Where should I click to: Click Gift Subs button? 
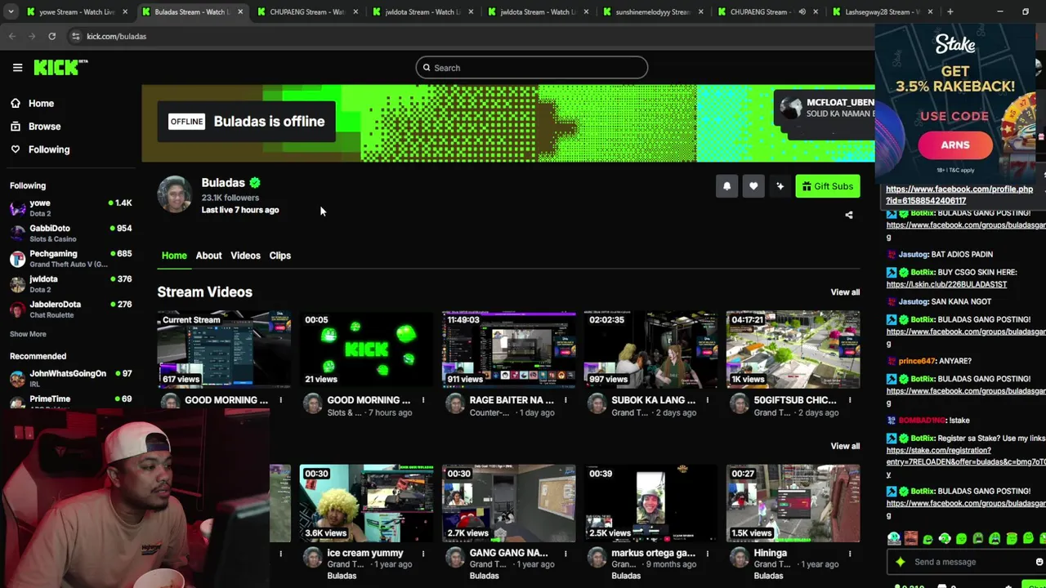pyautogui.click(x=827, y=186)
